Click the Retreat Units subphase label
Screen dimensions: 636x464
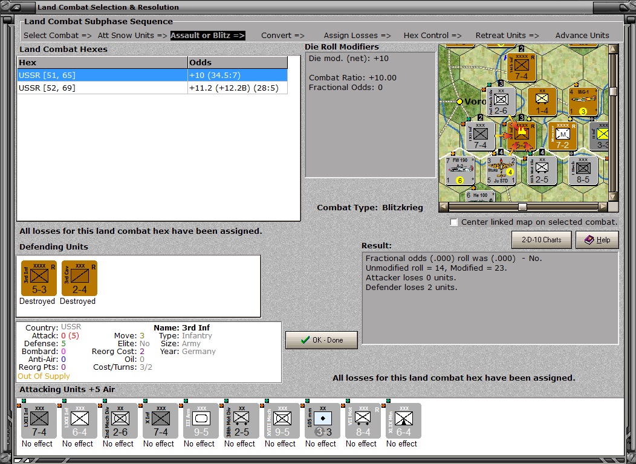click(x=507, y=35)
